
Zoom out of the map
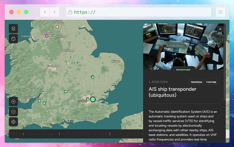(x=13, y=112)
